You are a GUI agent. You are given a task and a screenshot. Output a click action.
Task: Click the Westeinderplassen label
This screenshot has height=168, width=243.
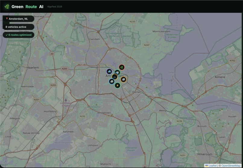[x=63, y=143]
